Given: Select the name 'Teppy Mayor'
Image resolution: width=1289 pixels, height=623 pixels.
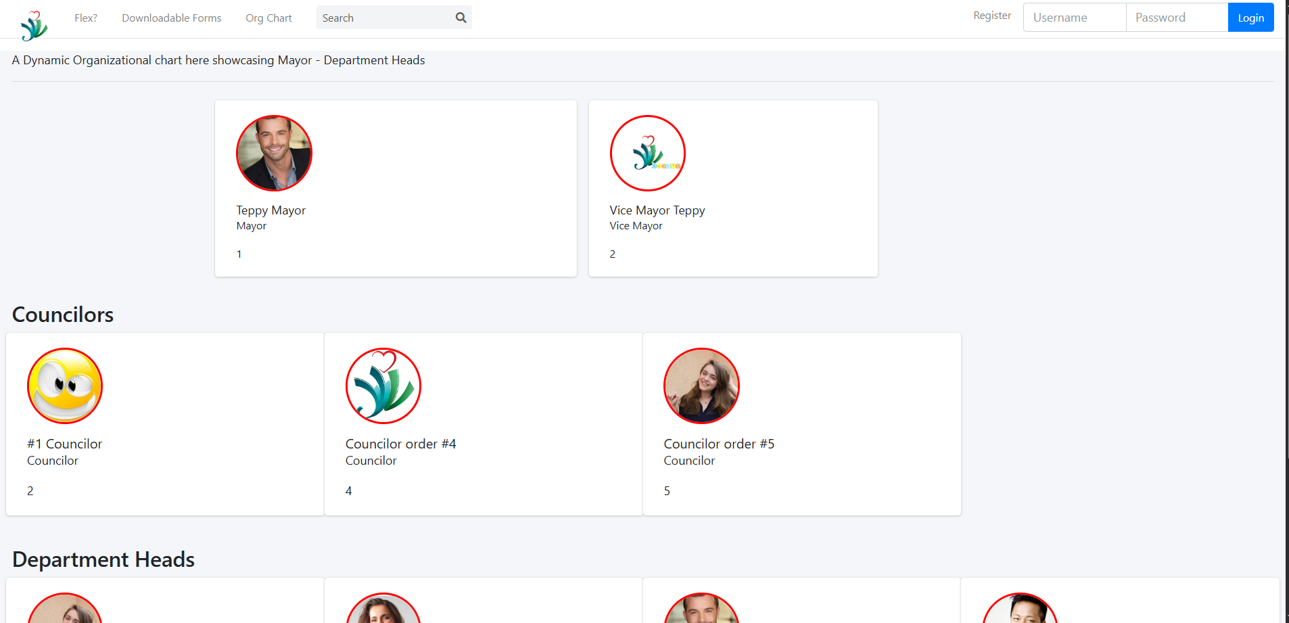Looking at the screenshot, I should pyautogui.click(x=271, y=210).
